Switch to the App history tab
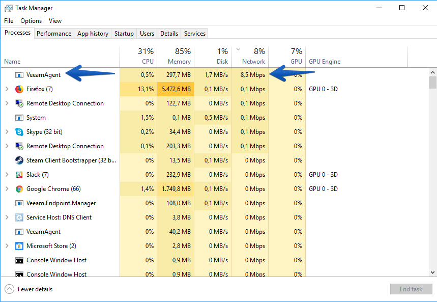This screenshot has width=437, height=302. coord(93,34)
